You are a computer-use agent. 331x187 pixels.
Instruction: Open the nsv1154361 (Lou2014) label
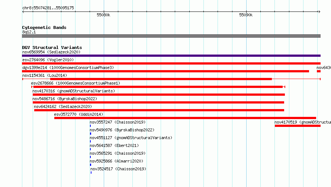click(45, 75)
